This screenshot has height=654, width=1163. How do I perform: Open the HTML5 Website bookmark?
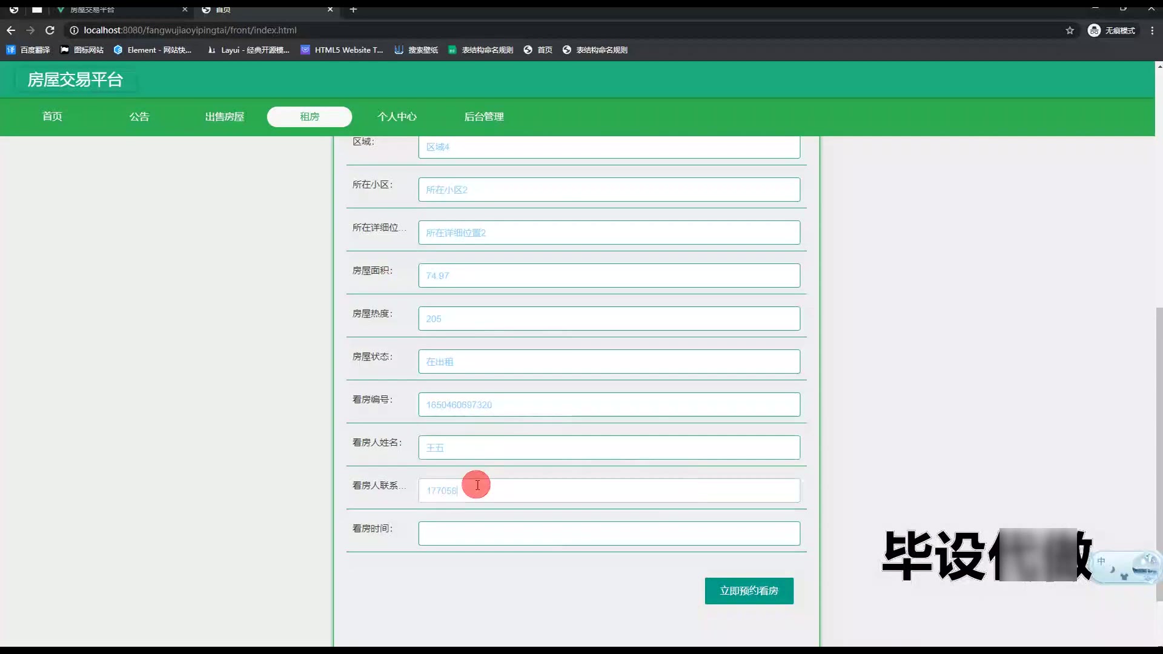pos(342,50)
